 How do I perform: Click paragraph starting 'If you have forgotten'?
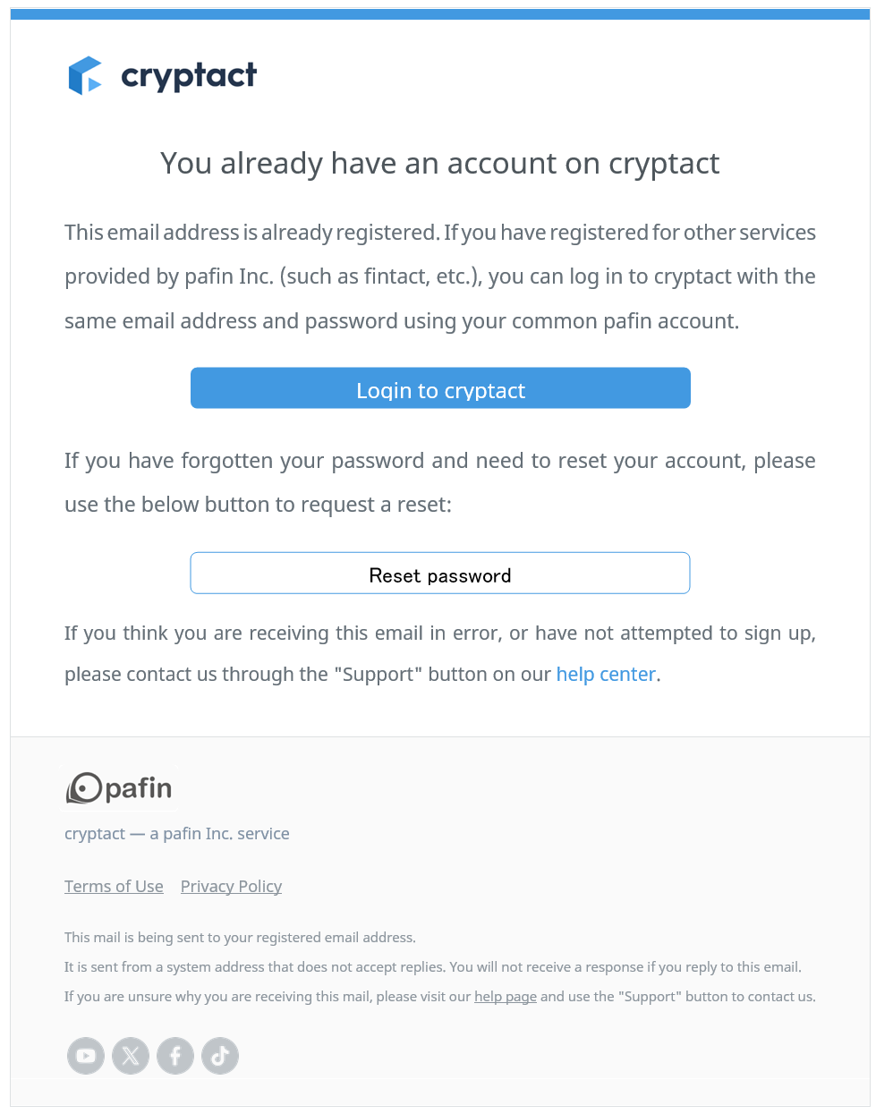[440, 483]
